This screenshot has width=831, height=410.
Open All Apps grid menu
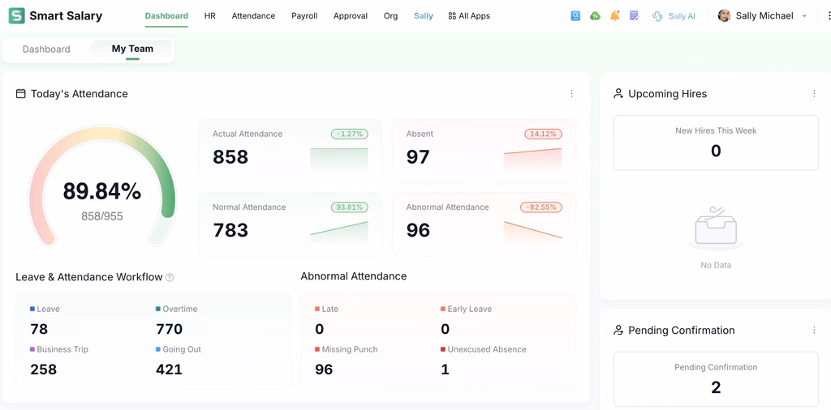pyautogui.click(x=469, y=16)
